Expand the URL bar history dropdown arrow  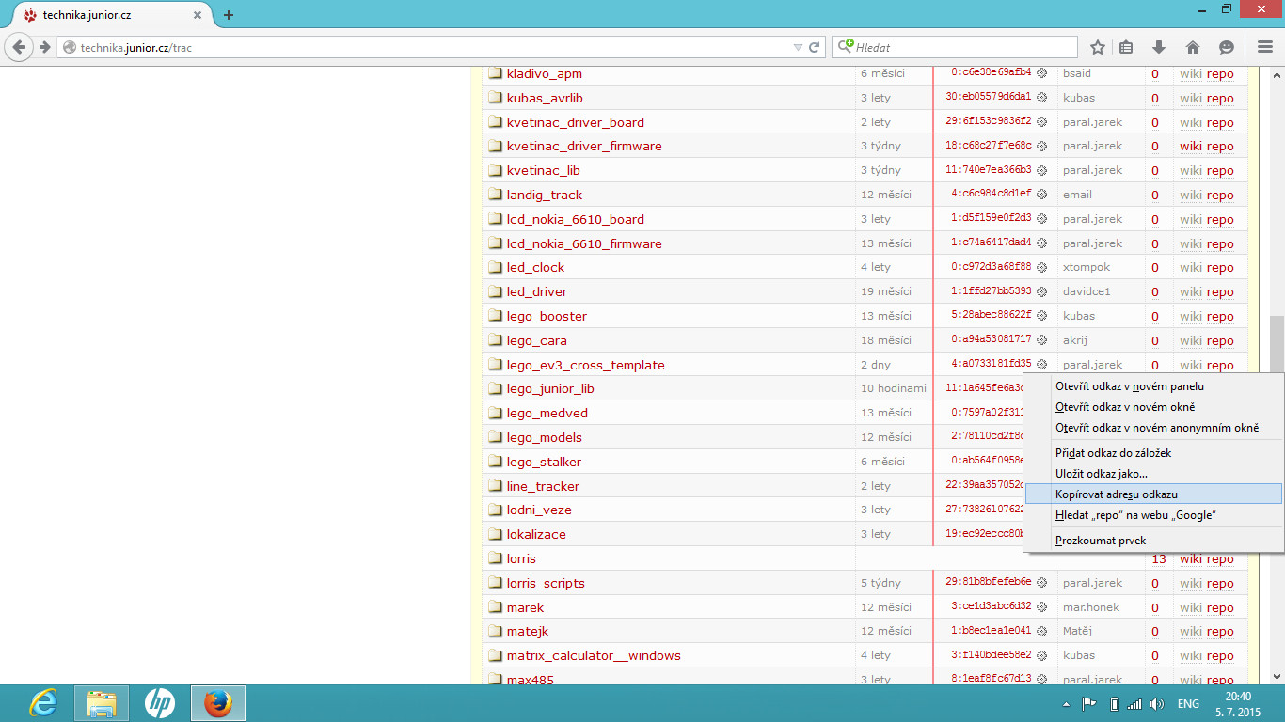click(x=798, y=47)
